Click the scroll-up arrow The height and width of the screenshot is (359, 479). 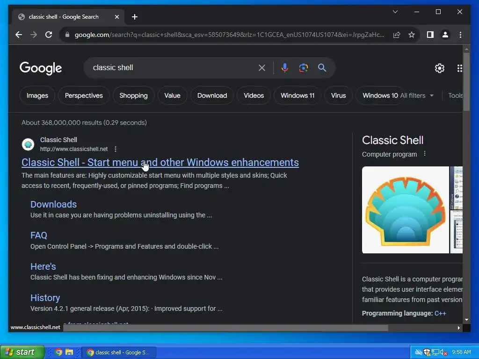coord(466,49)
